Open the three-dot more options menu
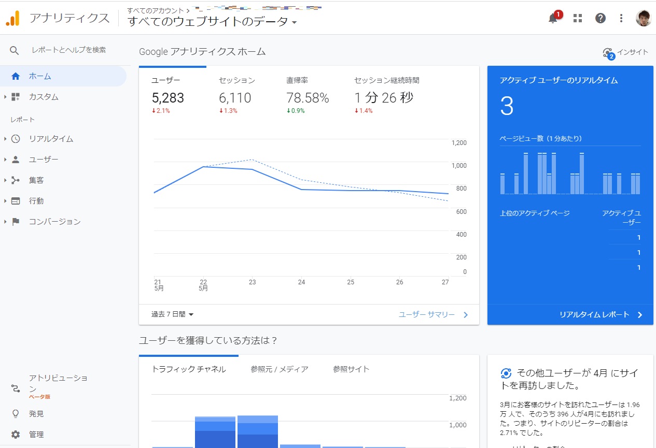This screenshot has height=448, width=656. coord(621,18)
